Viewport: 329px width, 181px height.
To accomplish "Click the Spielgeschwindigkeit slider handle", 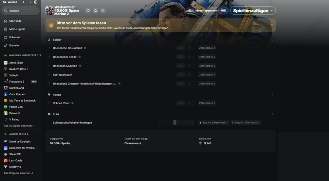I will (x=175, y=123).
